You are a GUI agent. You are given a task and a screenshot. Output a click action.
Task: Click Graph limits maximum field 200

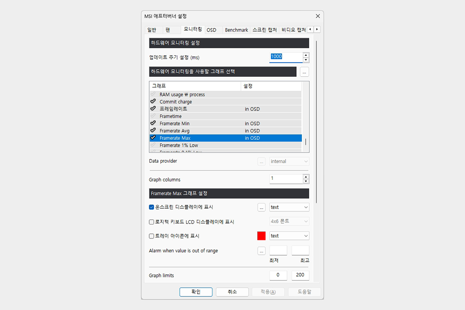point(300,275)
